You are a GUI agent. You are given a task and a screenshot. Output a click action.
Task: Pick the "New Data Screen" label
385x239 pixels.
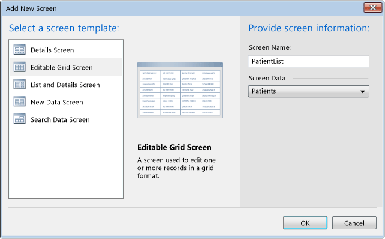tap(57, 102)
